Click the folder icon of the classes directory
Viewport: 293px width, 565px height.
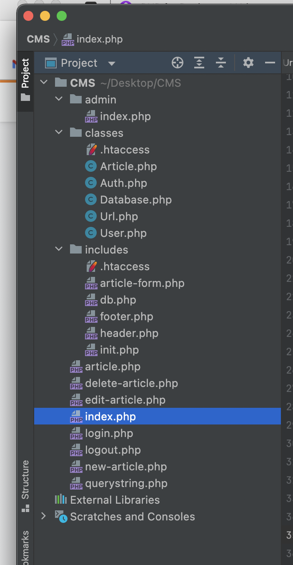[75, 133]
